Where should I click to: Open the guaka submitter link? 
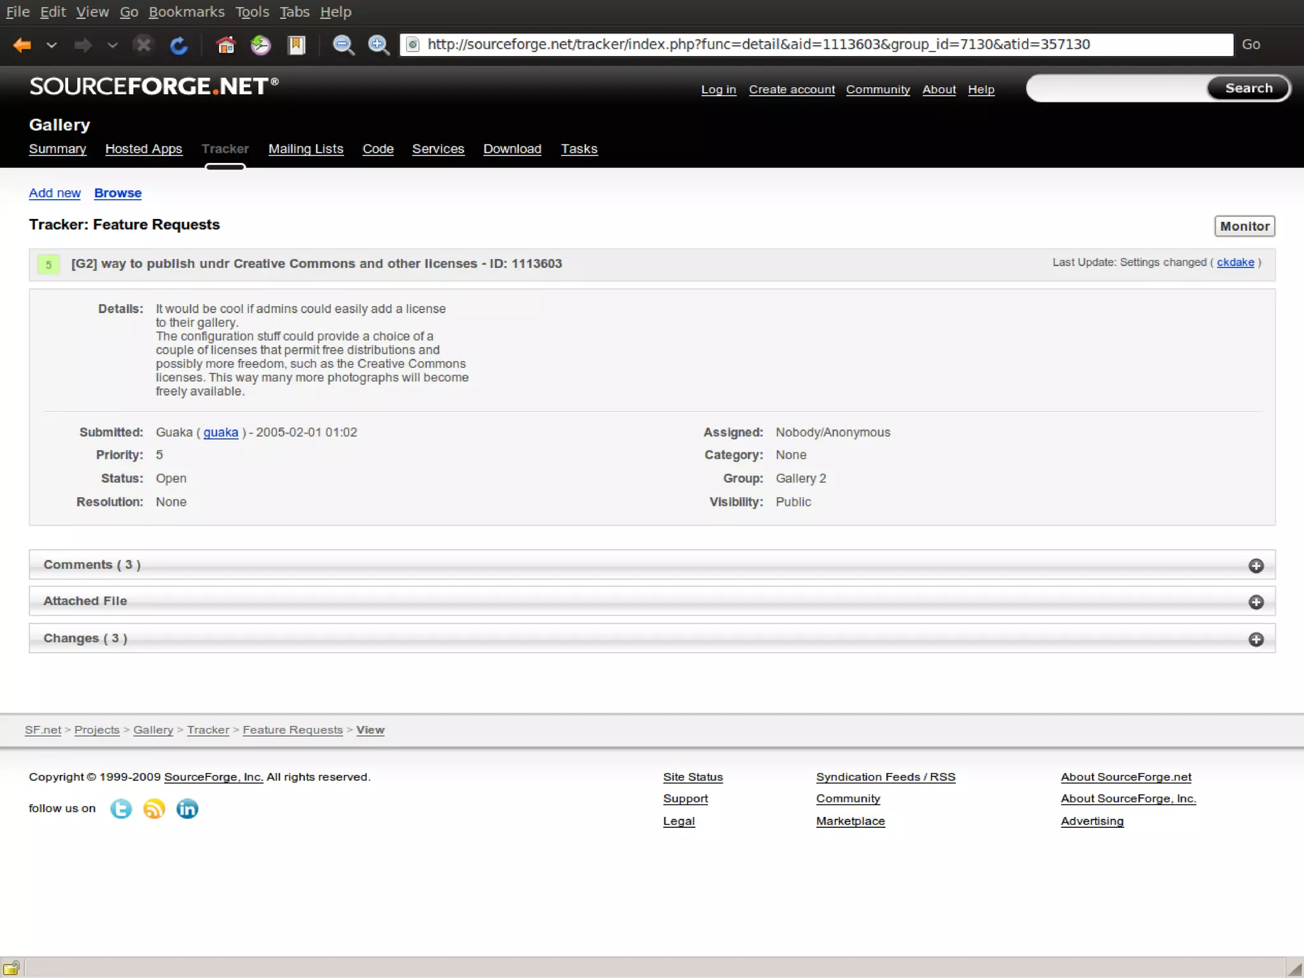click(x=220, y=433)
